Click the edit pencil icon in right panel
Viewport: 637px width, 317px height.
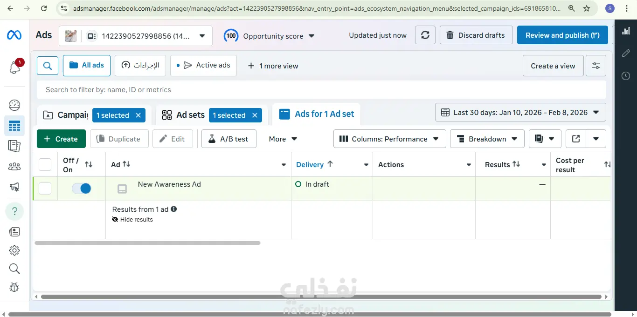pyautogui.click(x=626, y=54)
